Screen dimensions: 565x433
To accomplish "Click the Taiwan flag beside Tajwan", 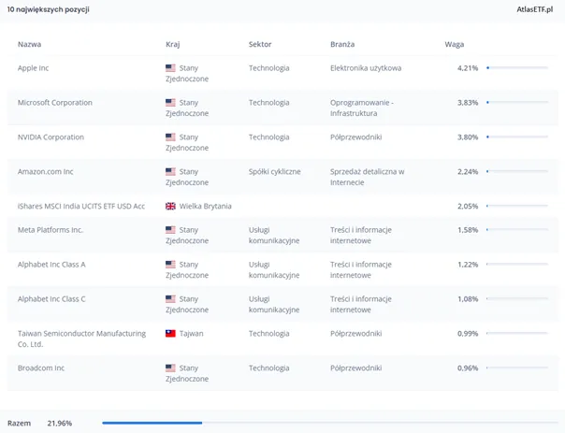I will [x=170, y=334].
